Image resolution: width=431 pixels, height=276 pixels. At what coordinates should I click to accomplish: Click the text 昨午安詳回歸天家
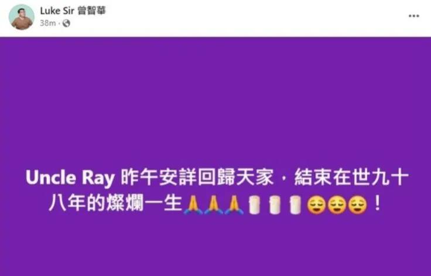197,178
